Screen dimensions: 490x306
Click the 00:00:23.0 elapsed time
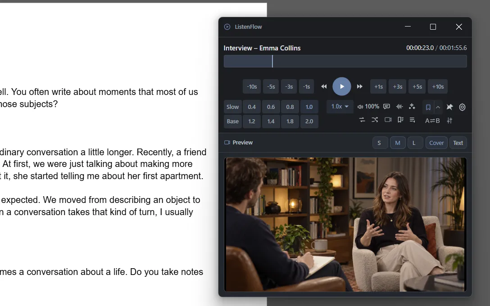coord(420,48)
